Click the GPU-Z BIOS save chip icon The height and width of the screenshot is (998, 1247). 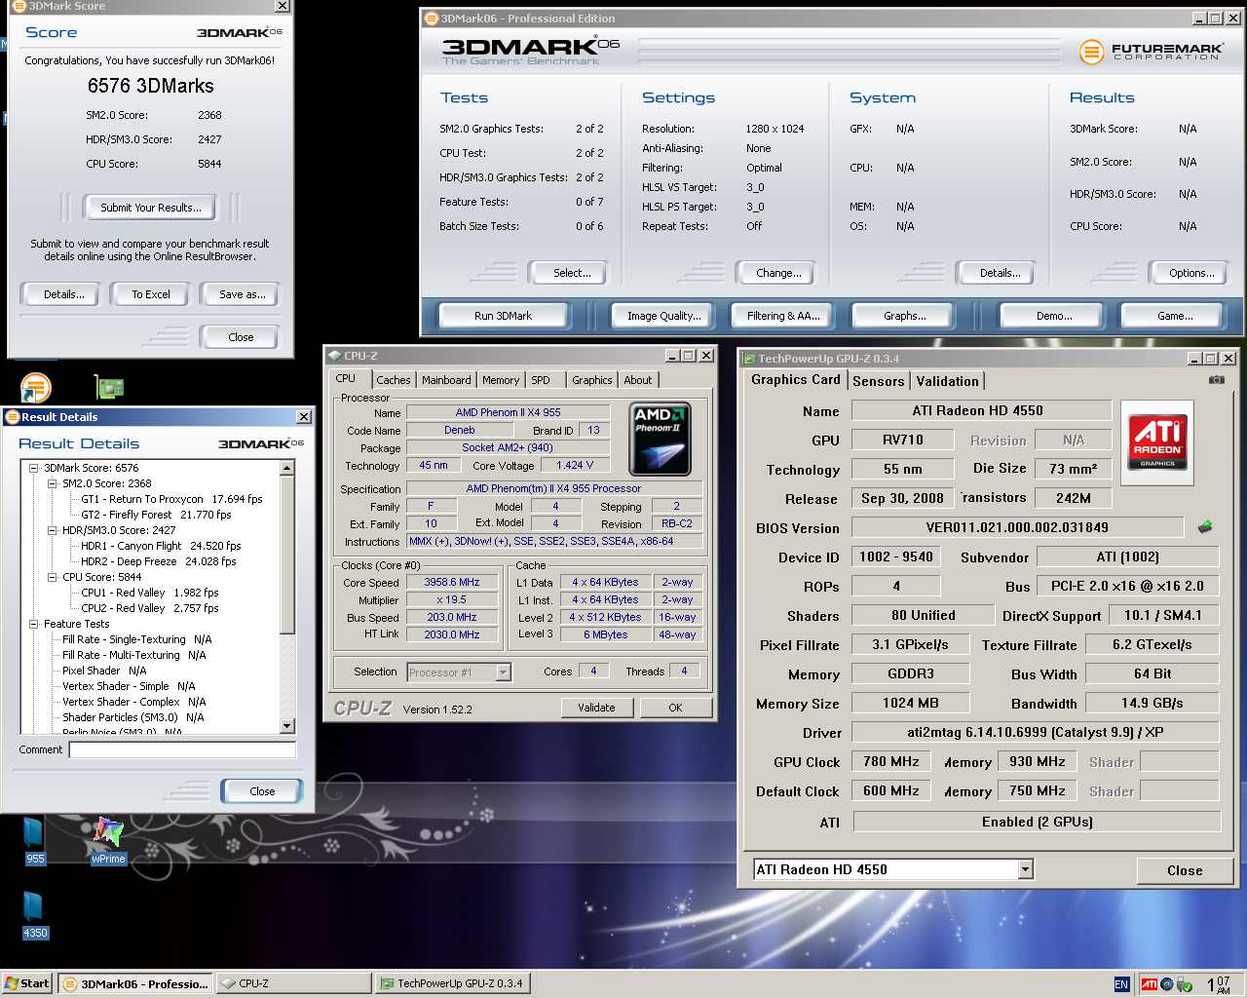click(1205, 527)
